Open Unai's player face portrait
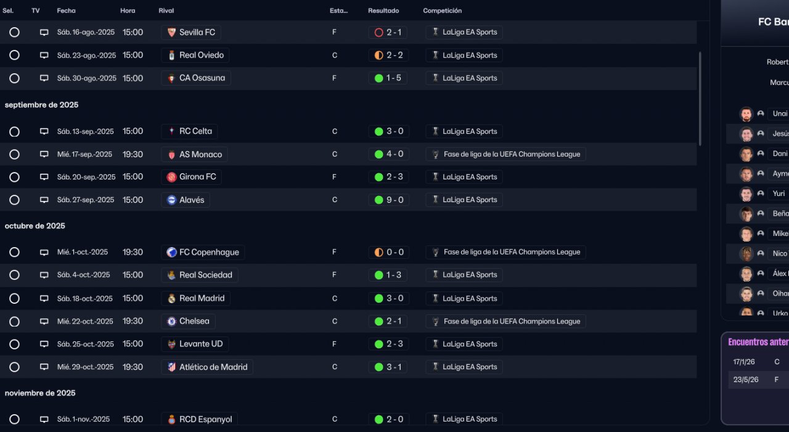 pyautogui.click(x=746, y=114)
